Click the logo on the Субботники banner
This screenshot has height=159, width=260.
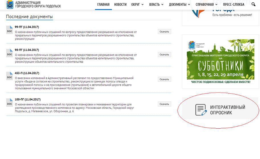[193, 45]
